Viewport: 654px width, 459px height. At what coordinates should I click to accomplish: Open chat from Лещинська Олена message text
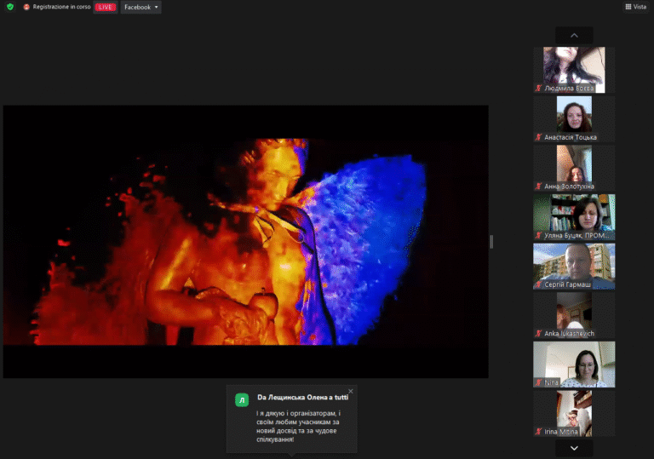(298, 427)
